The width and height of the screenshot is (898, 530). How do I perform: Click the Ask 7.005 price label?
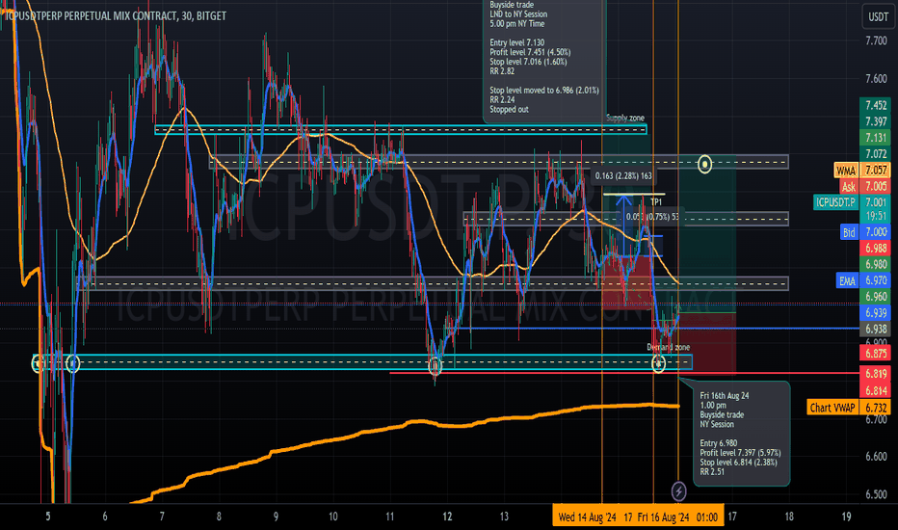[x=865, y=186]
